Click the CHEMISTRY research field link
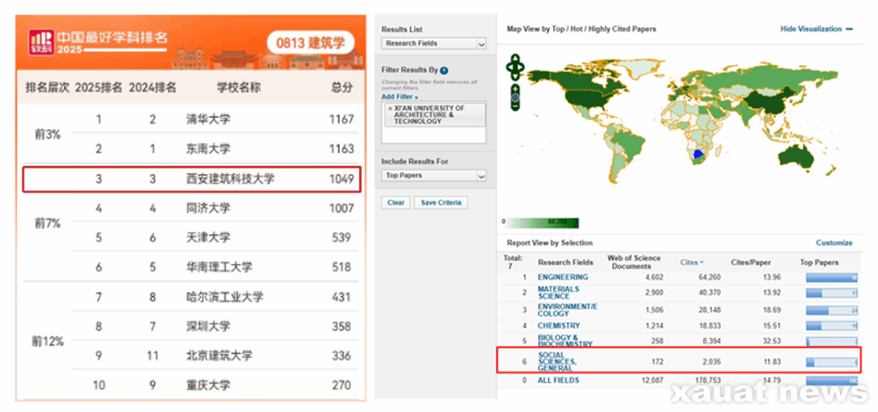Viewport: 878px width, 412px height. (558, 326)
